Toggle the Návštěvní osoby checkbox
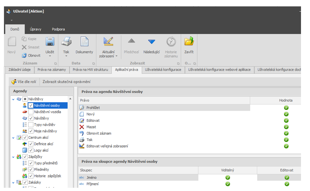This screenshot has height=191, width=310. pyautogui.click(x=31, y=106)
